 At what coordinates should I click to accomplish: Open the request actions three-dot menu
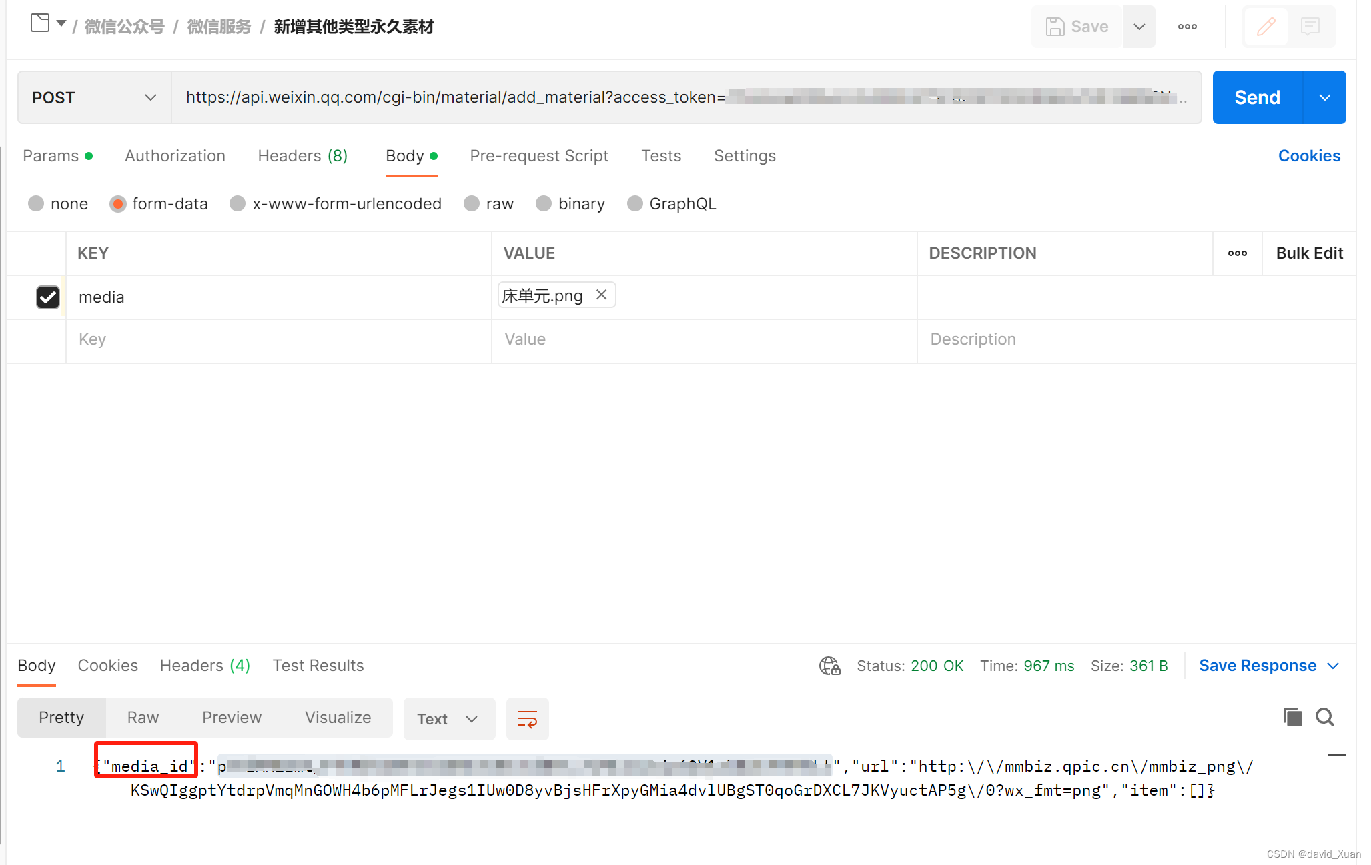pyautogui.click(x=1187, y=27)
